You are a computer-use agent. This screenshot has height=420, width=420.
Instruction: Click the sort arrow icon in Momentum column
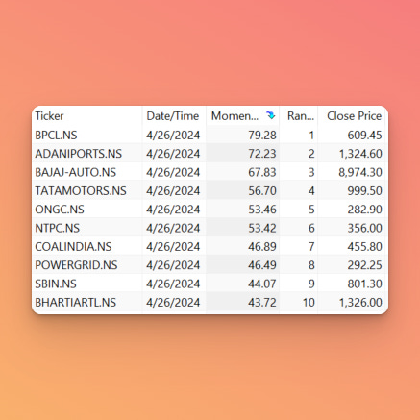pyautogui.click(x=271, y=115)
